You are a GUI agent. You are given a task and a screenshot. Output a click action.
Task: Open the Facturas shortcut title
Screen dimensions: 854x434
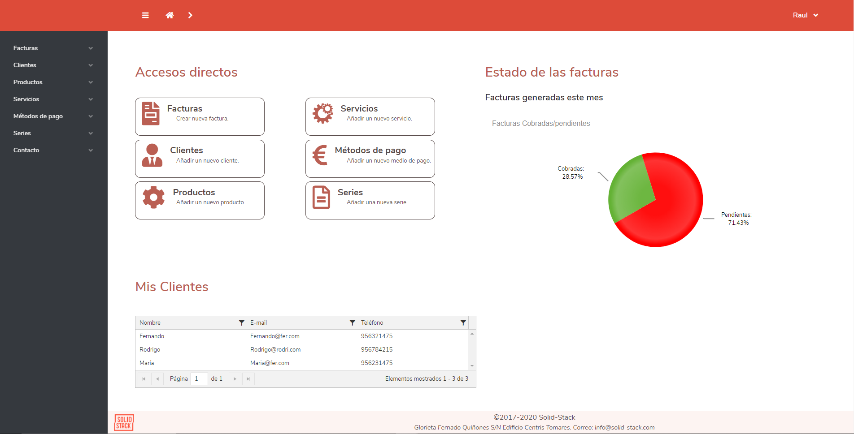[x=185, y=108]
